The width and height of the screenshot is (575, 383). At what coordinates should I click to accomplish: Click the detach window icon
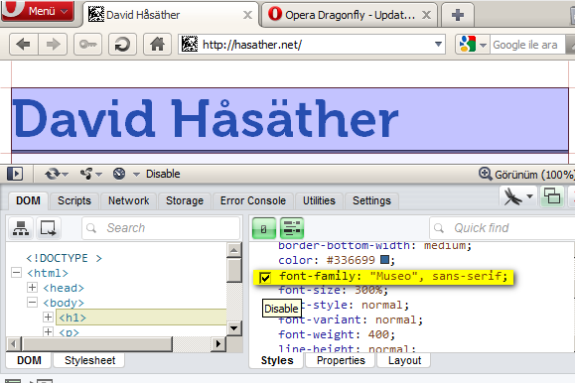[x=552, y=196]
